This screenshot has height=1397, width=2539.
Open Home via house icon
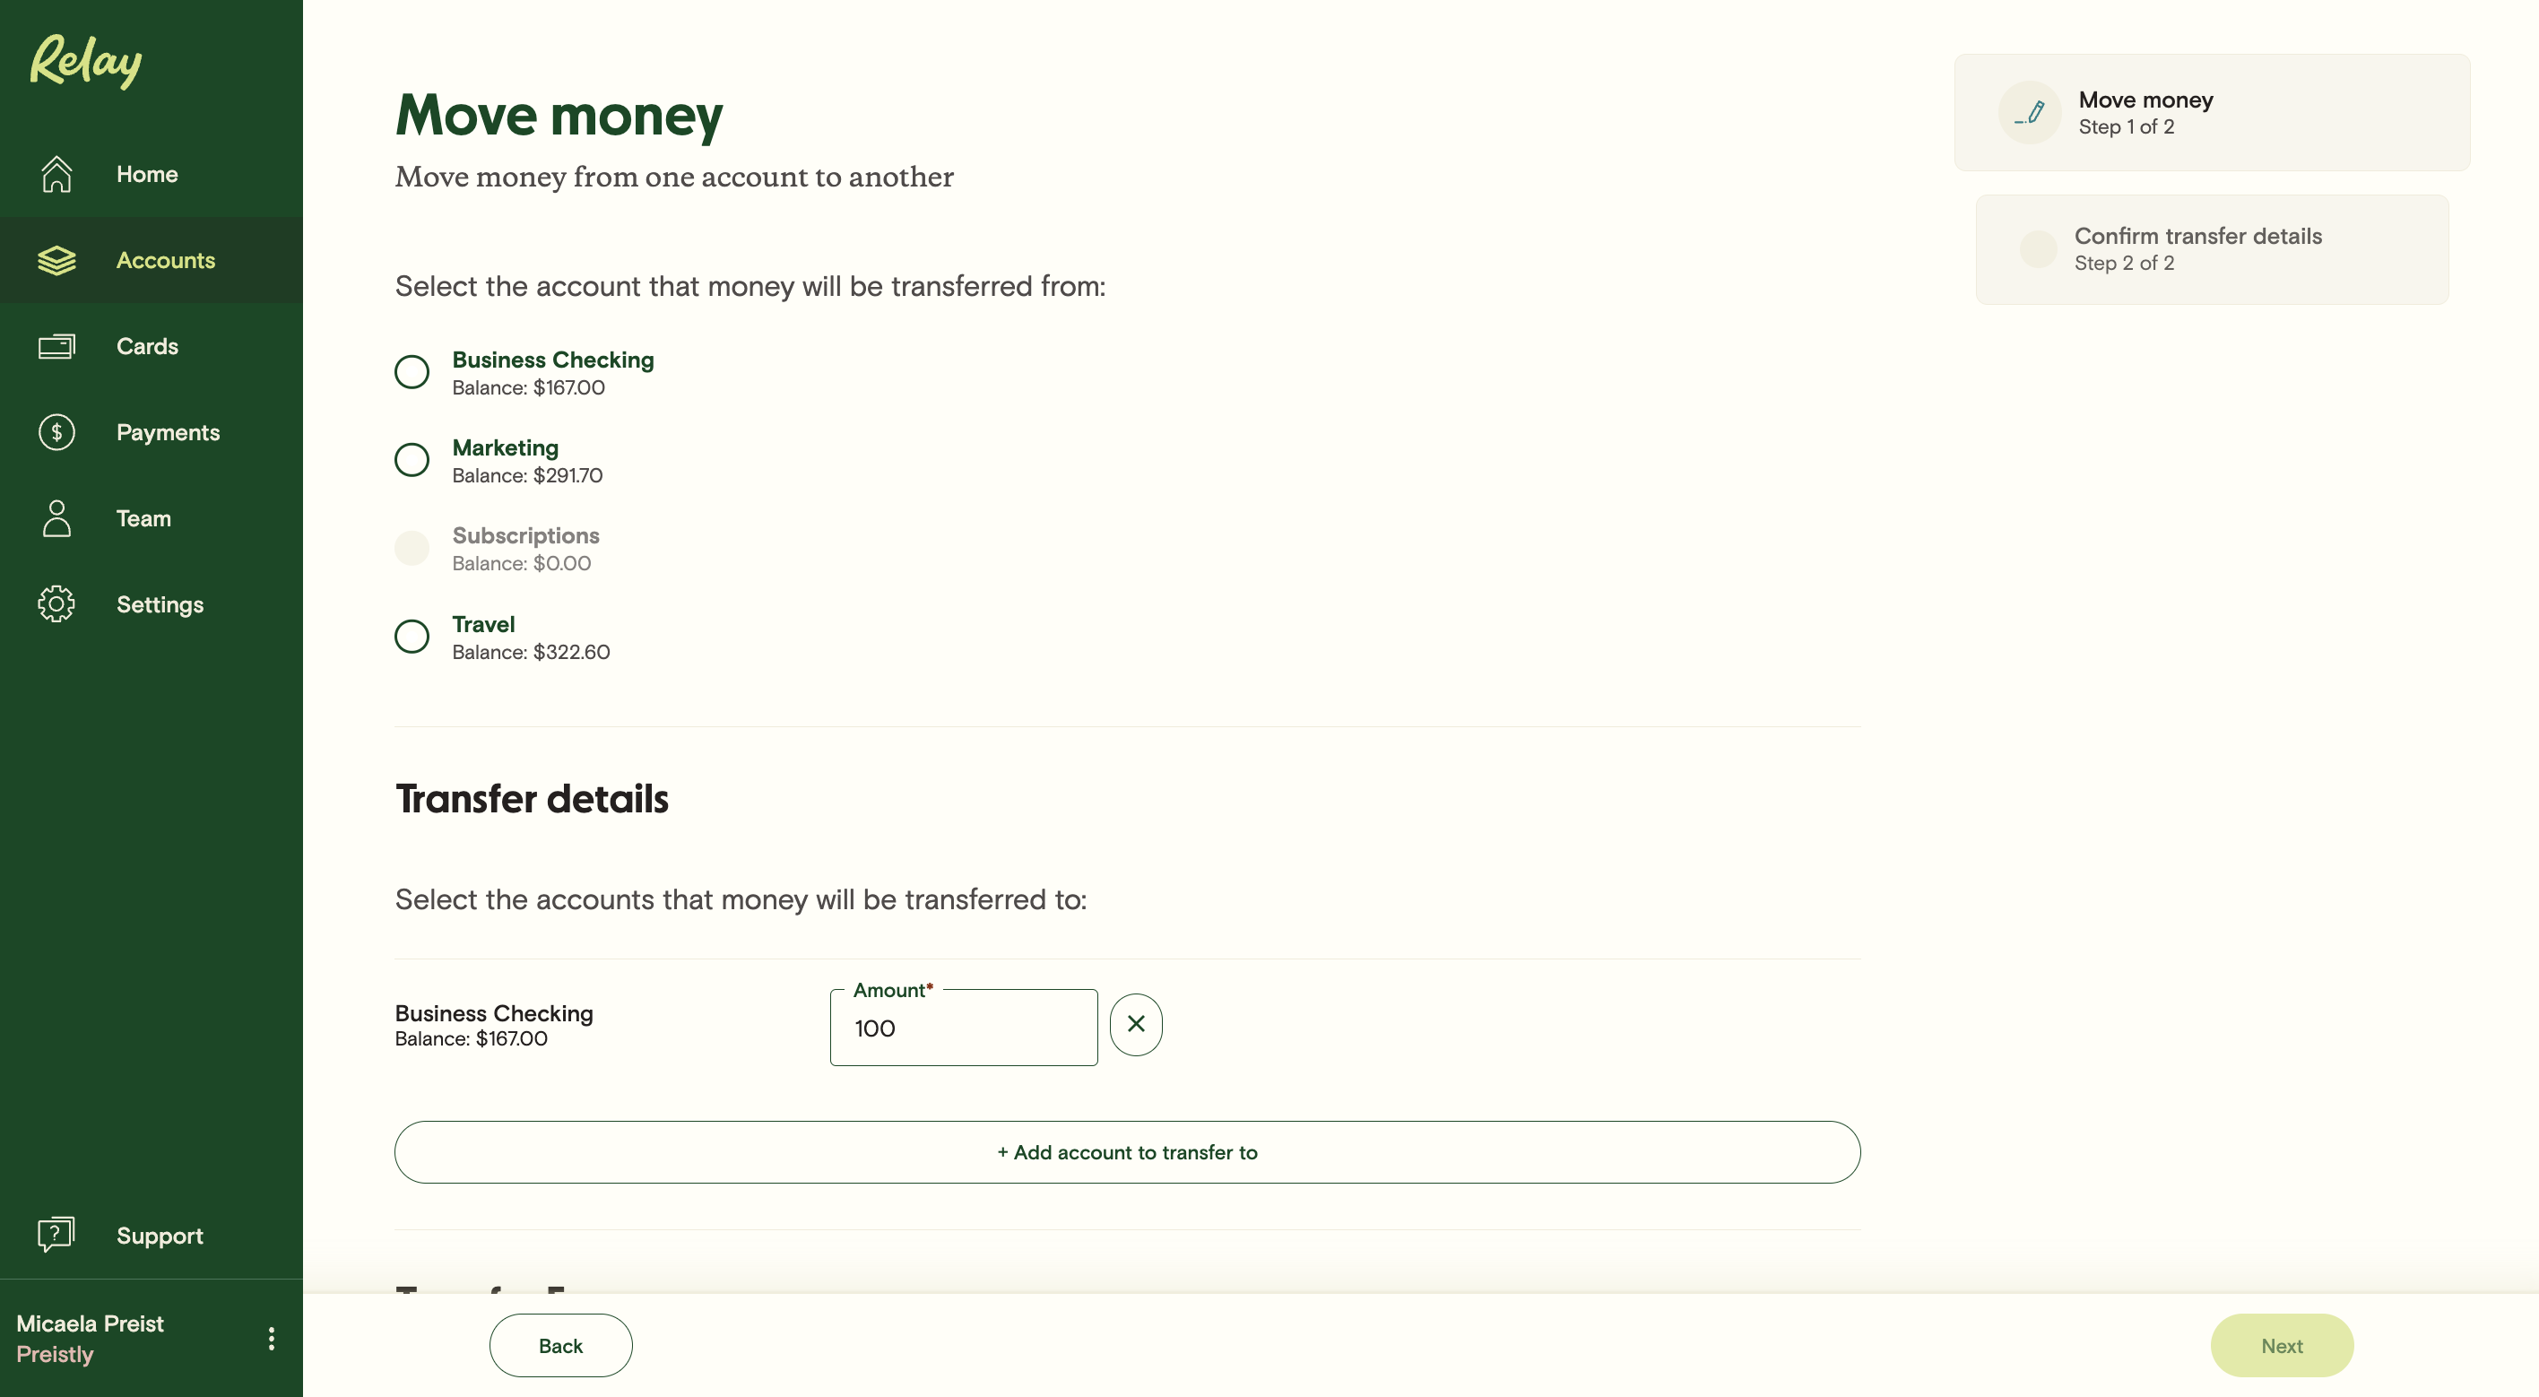pos(56,175)
